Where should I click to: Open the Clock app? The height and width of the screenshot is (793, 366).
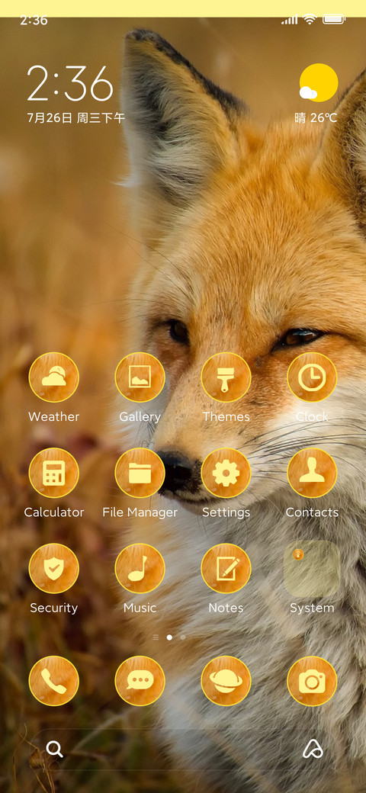pos(312,377)
